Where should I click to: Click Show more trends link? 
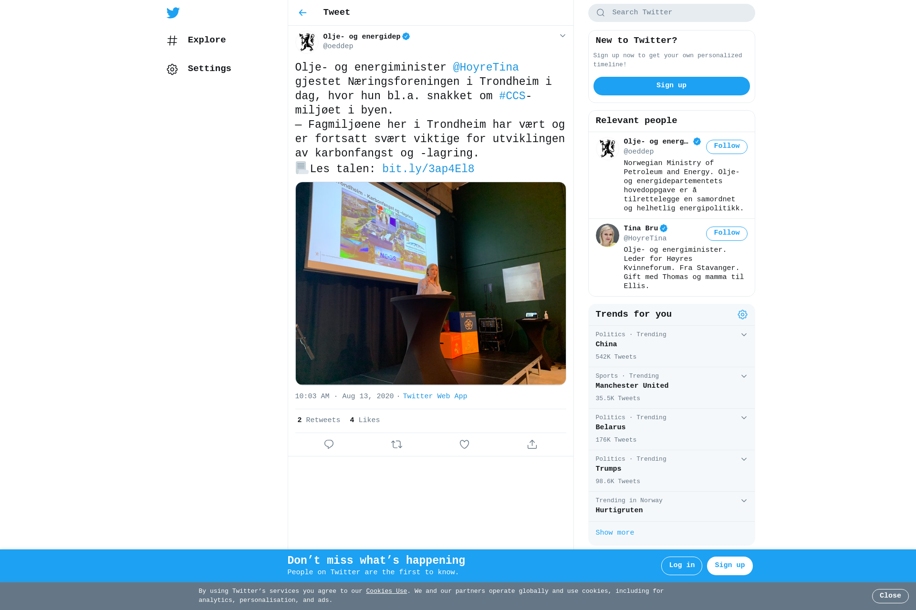[614, 533]
